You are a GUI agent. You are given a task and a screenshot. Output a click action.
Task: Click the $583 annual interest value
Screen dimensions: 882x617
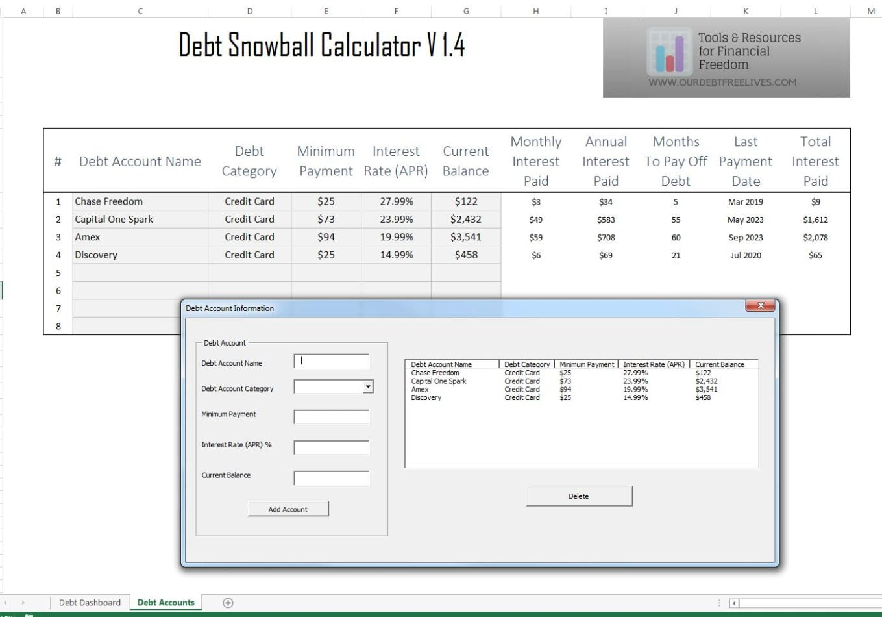coord(606,220)
